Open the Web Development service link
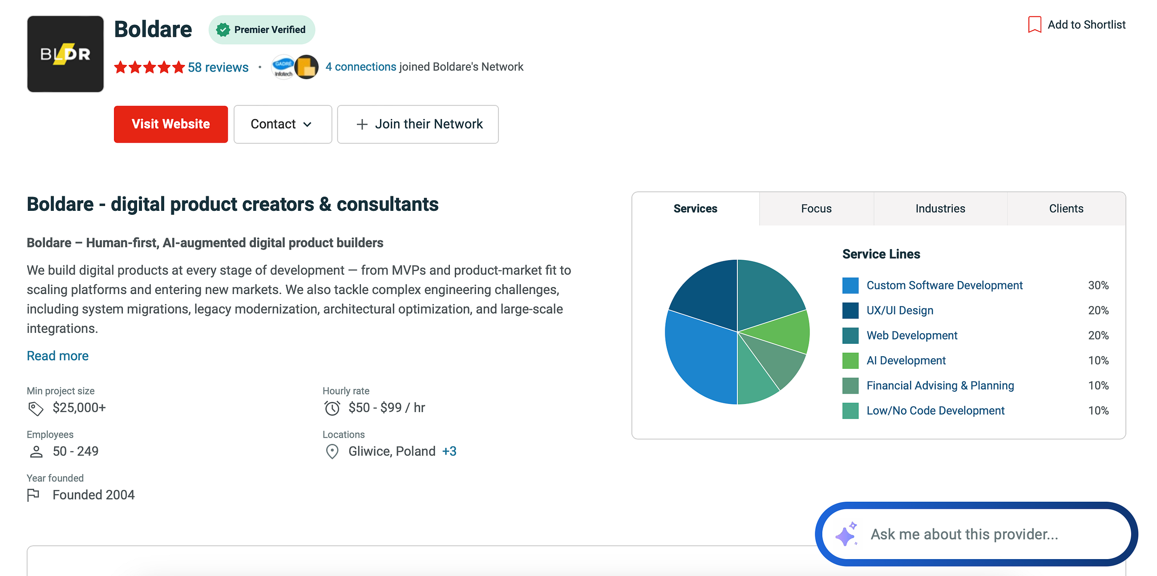 [912, 336]
